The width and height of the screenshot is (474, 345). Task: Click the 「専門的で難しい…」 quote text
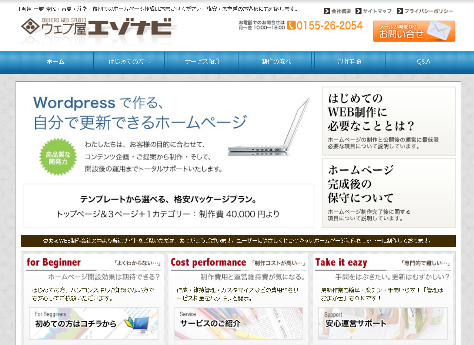tap(426, 263)
